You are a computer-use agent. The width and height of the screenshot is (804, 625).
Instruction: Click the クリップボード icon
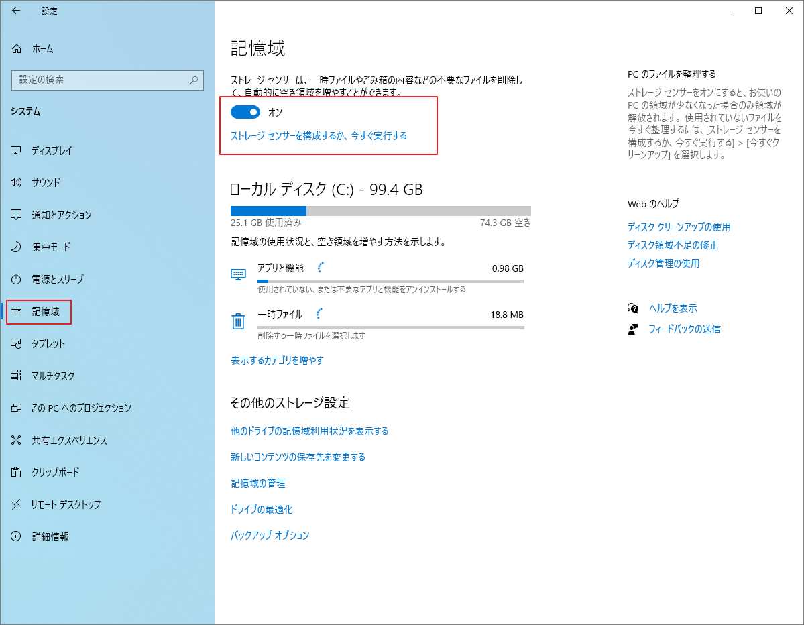pyautogui.click(x=16, y=472)
